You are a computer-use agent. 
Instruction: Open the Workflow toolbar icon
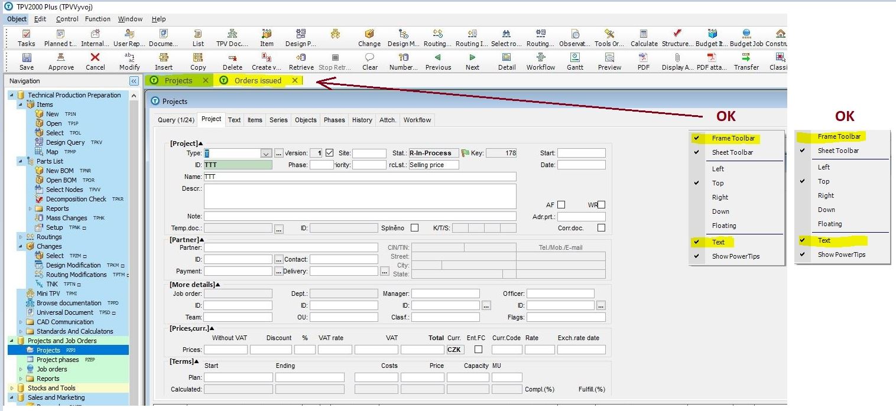pos(540,58)
